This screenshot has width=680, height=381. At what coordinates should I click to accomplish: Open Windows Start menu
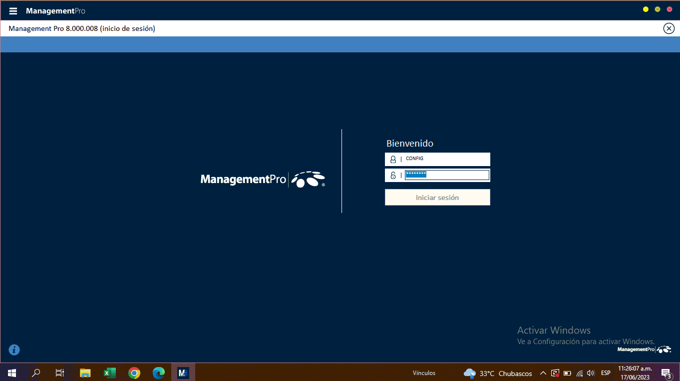12,373
